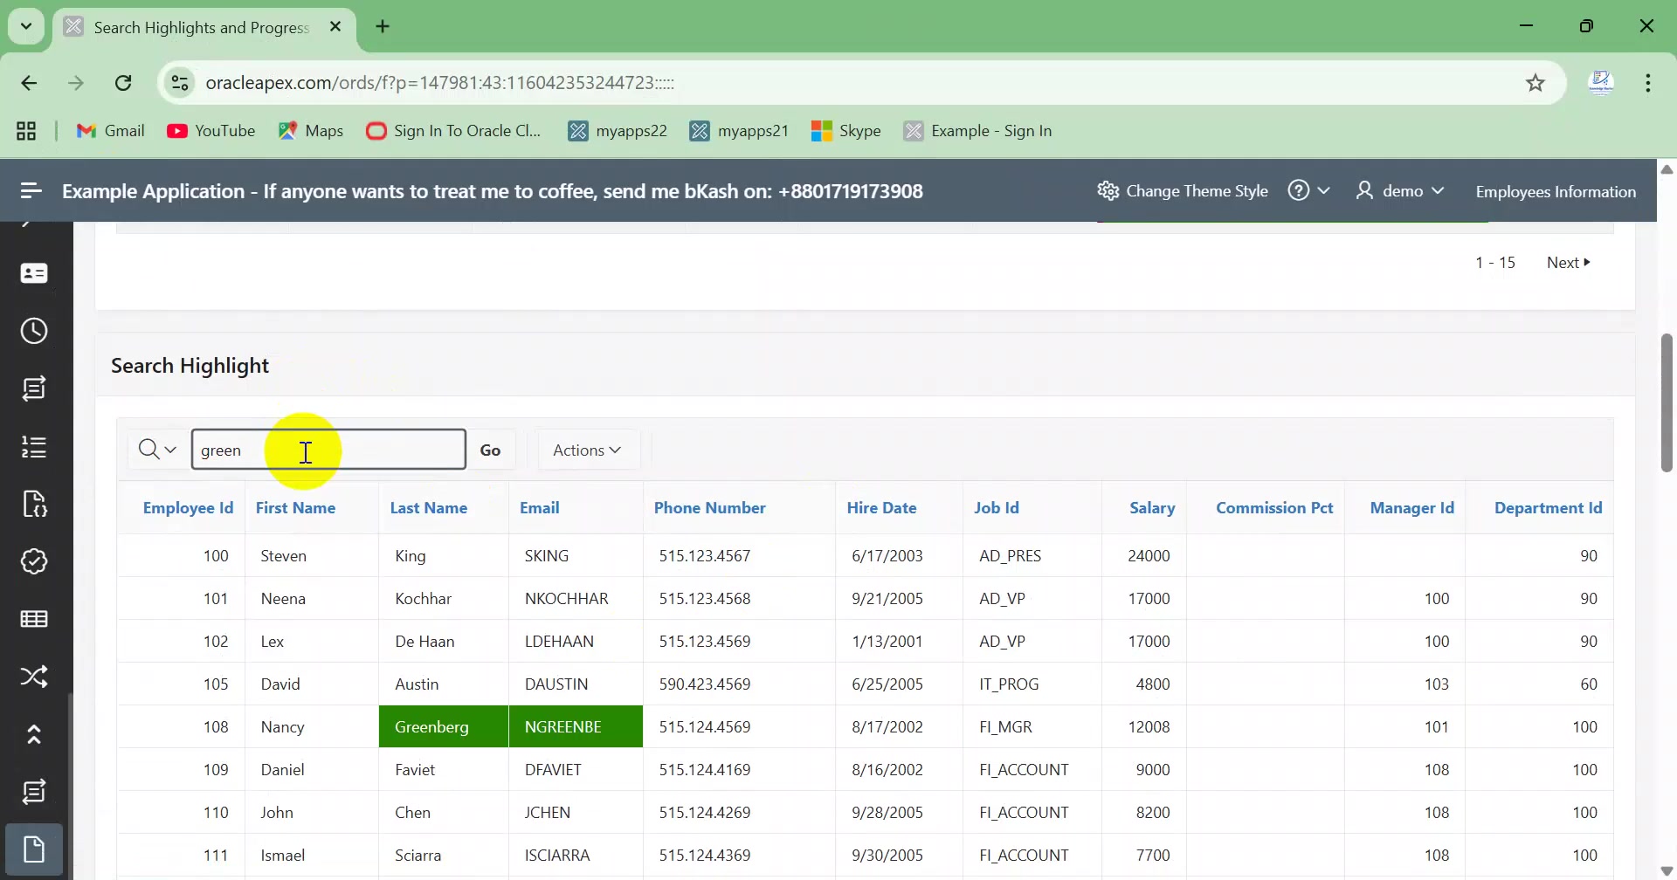1677x880 pixels.
Task: Open the YouTube bookmark
Action: (211, 131)
